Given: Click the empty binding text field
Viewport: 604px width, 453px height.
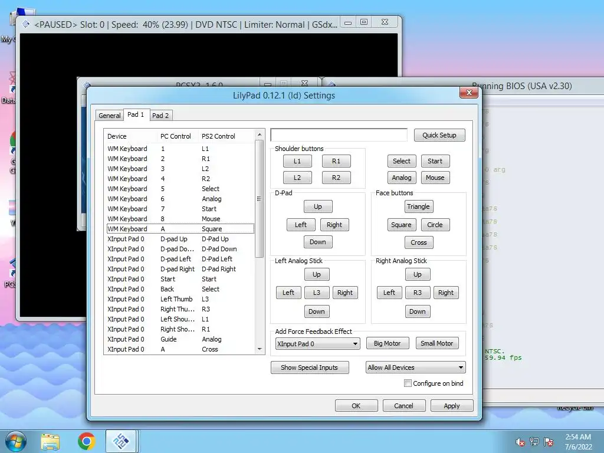Looking at the screenshot, I should (x=339, y=135).
